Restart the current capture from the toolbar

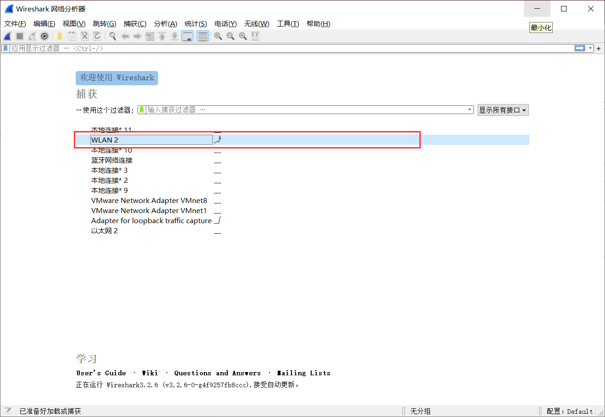[x=32, y=36]
